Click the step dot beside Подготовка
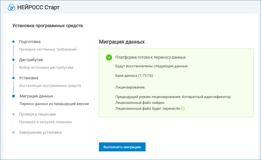 [x=13, y=42]
